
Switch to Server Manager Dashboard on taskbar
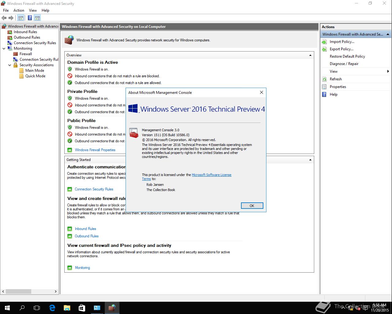pyautogui.click(x=97, y=308)
